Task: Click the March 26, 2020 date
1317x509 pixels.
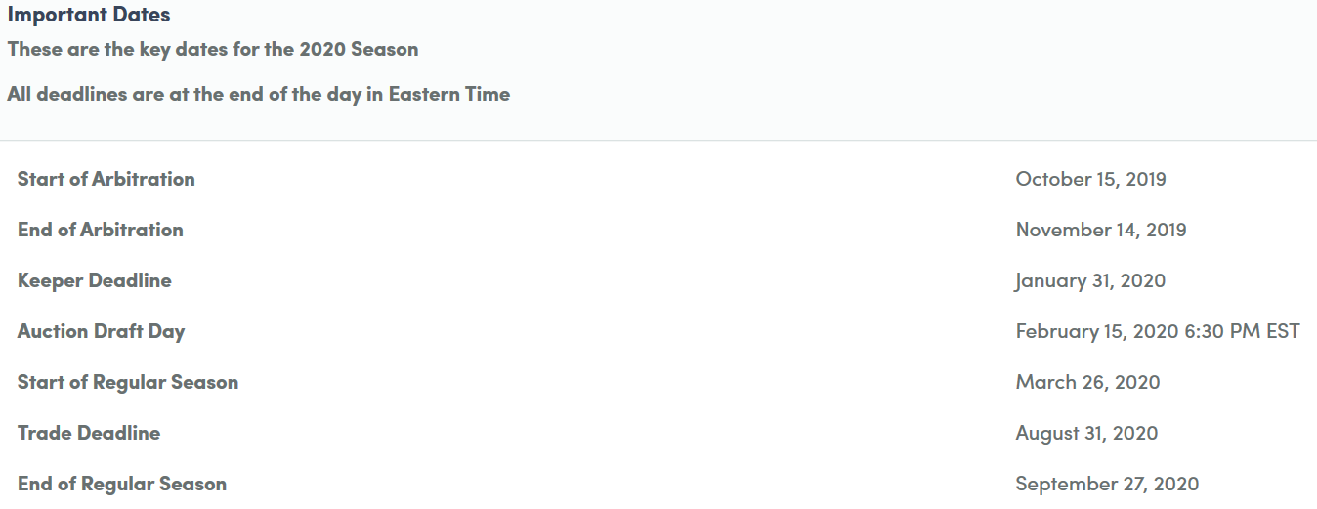Action: click(x=1087, y=382)
